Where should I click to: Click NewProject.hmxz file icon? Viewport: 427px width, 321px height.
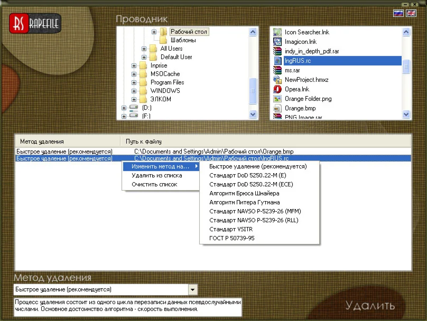tap(277, 80)
